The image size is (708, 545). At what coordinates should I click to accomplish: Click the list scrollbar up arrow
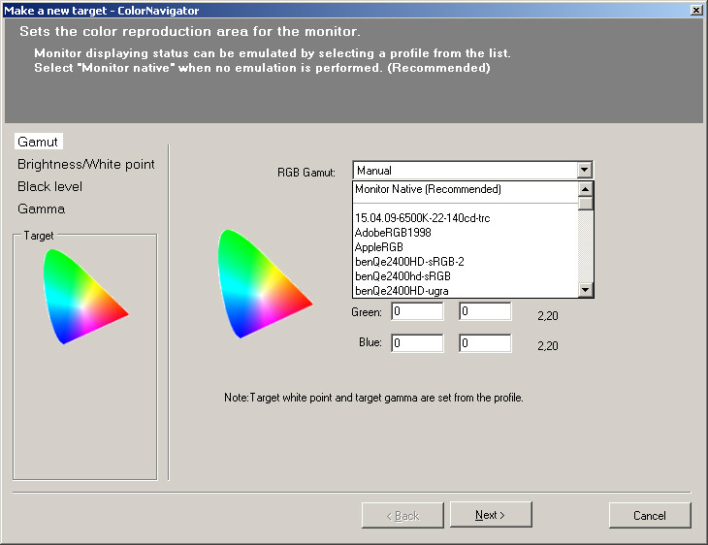(585, 189)
